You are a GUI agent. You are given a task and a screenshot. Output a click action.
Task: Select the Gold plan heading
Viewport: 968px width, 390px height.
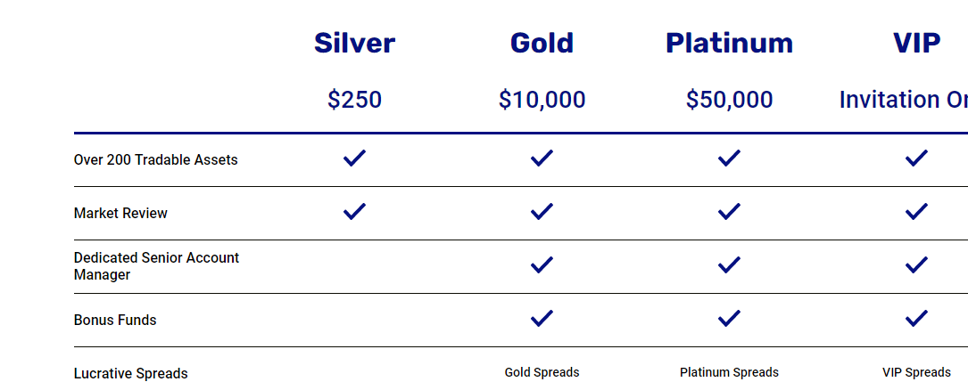(542, 43)
